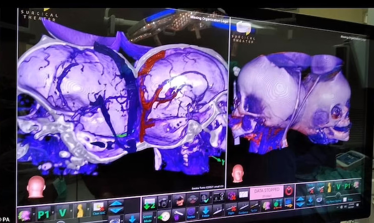Click second red X probe icon in right toolbar
374x223 pixels.
pos(321,188)
